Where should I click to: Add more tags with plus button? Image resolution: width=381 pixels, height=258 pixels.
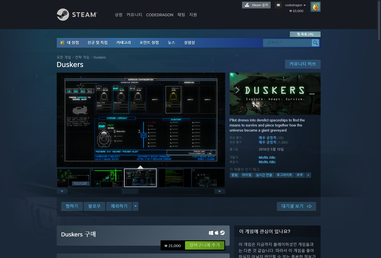pos(308,175)
